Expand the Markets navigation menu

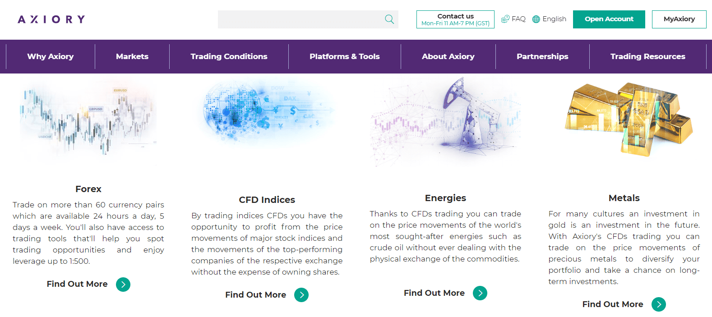(132, 56)
